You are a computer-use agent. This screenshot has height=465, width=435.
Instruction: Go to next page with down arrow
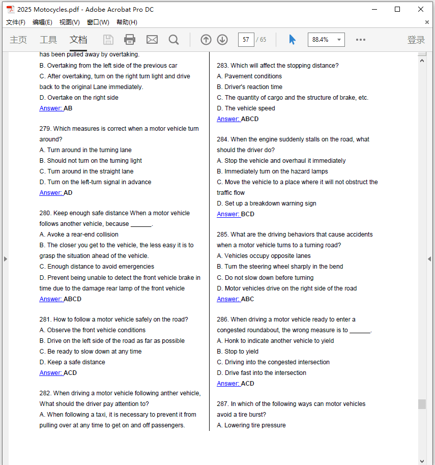pos(222,40)
